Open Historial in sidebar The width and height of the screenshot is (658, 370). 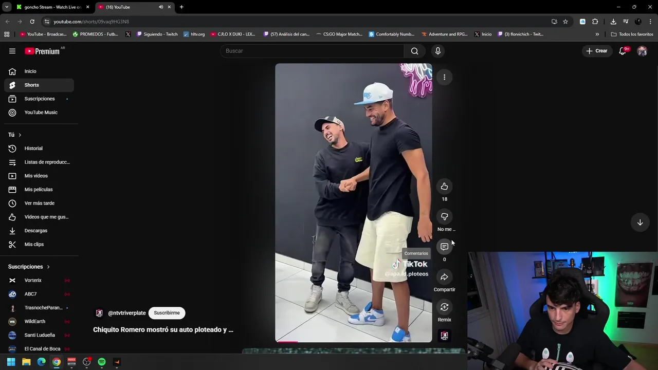39,149
